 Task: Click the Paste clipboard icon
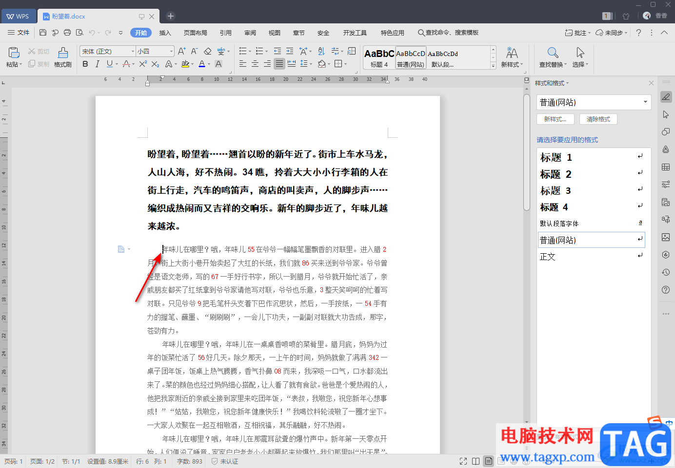coord(14,52)
